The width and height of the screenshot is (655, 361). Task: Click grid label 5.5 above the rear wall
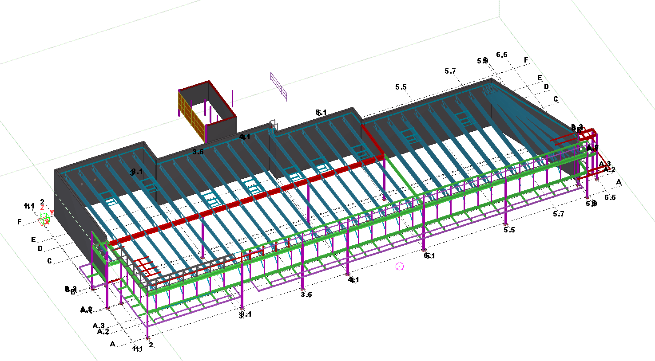pyautogui.click(x=401, y=87)
